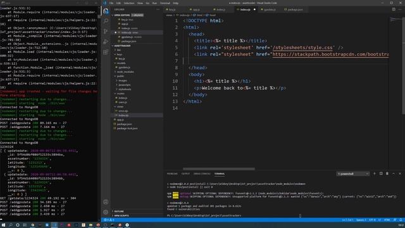
Task: Kill the terminal with trash icon
Action: coord(387,174)
